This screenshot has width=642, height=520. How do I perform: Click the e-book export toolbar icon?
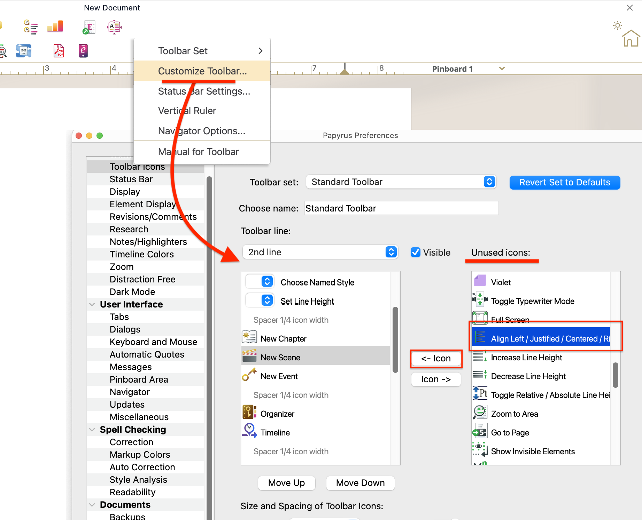pos(83,51)
